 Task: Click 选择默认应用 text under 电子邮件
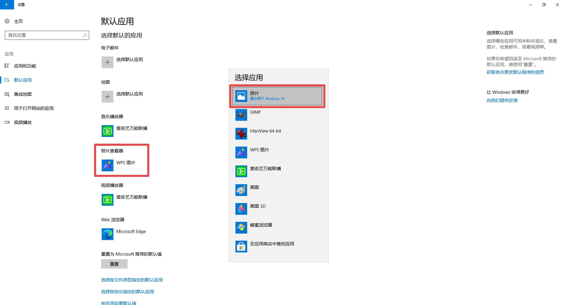click(x=130, y=60)
